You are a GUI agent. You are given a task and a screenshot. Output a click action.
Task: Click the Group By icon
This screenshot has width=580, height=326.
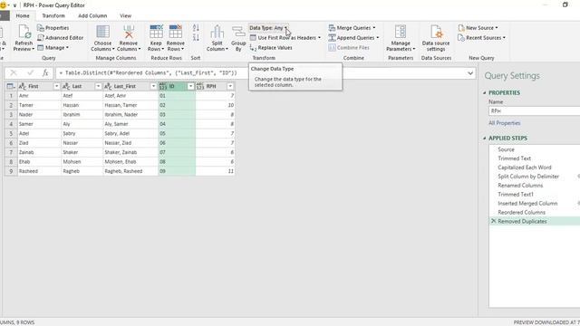click(238, 32)
